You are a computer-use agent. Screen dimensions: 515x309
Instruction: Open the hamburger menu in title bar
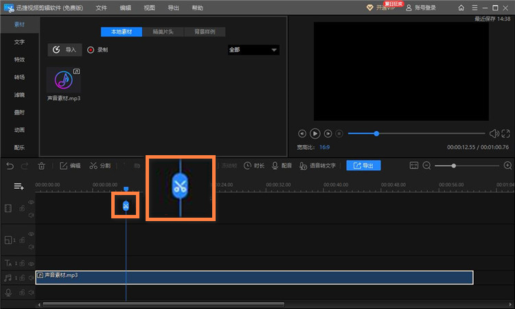point(474,8)
